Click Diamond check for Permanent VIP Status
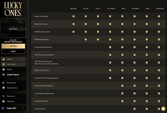167x113 pixels. pos(159,86)
